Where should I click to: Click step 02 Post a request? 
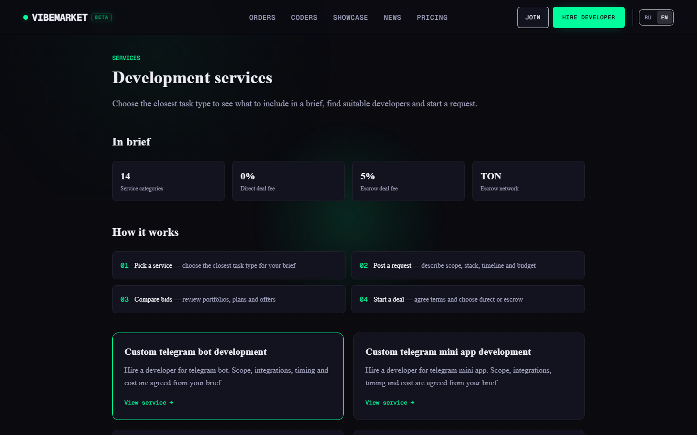(x=468, y=265)
